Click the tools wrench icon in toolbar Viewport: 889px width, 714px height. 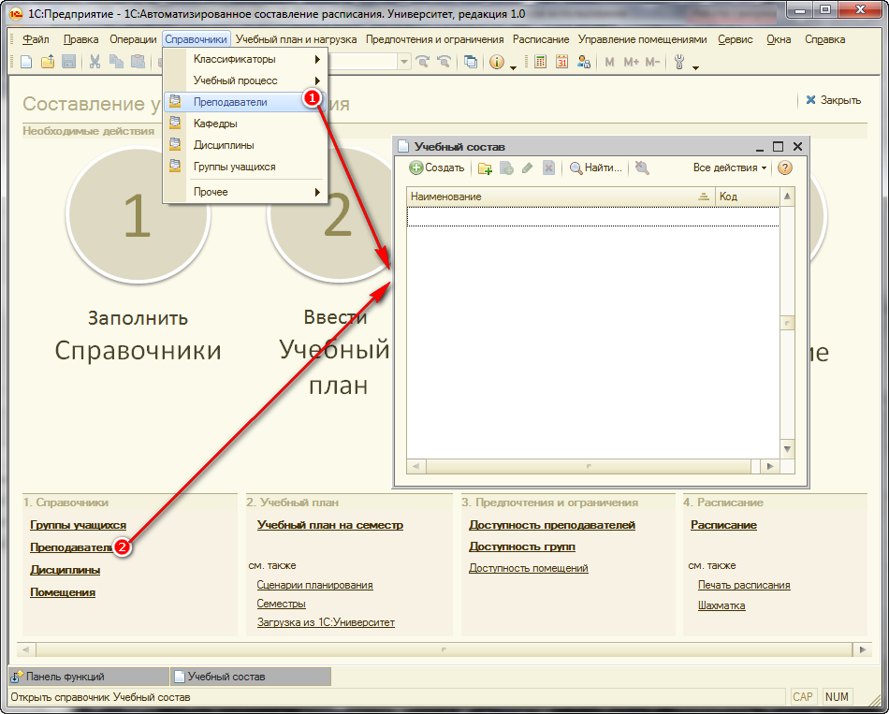(x=679, y=62)
